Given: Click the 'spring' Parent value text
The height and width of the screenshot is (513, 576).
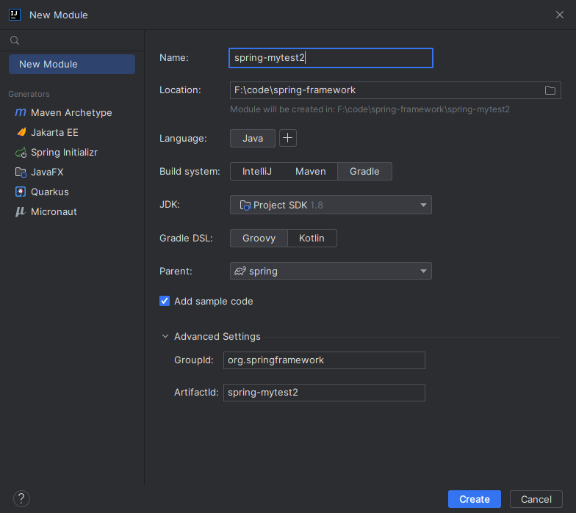Looking at the screenshot, I should click(x=263, y=272).
